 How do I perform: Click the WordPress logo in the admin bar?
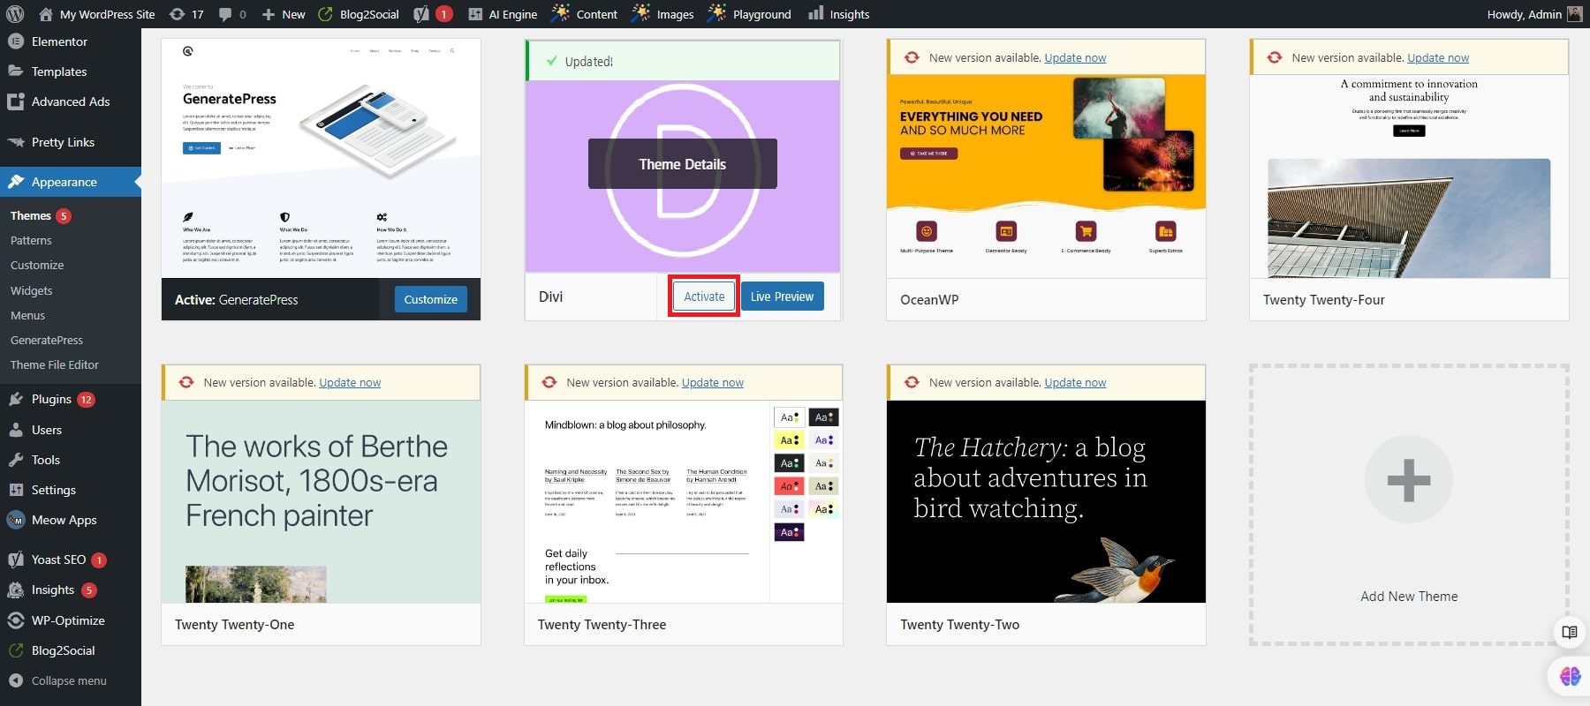[14, 14]
